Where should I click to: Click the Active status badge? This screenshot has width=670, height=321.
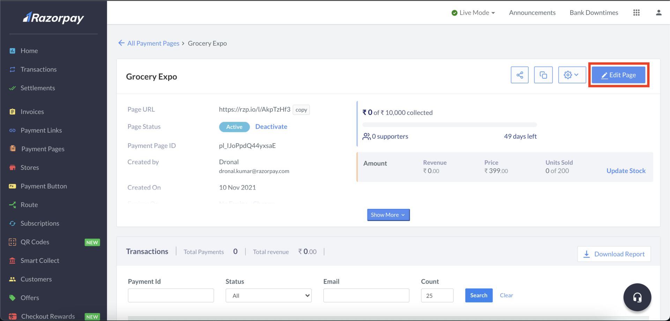pyautogui.click(x=234, y=127)
